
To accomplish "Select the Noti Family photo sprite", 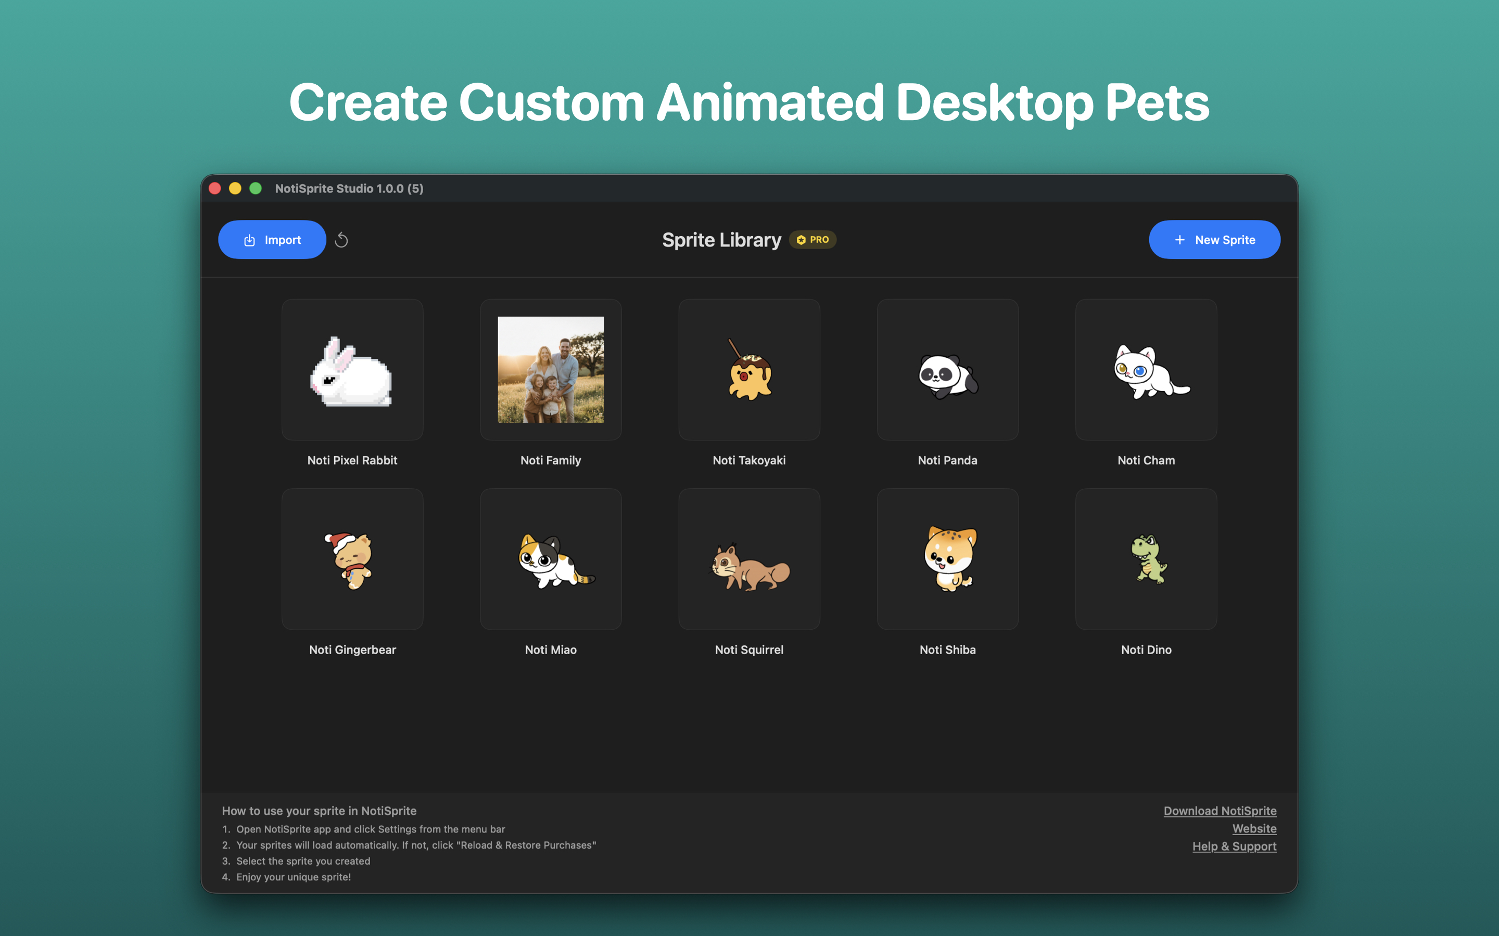I will [x=551, y=370].
